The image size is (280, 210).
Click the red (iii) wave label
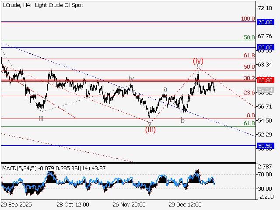150,129
